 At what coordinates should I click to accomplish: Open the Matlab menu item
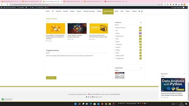tap(99, 11)
